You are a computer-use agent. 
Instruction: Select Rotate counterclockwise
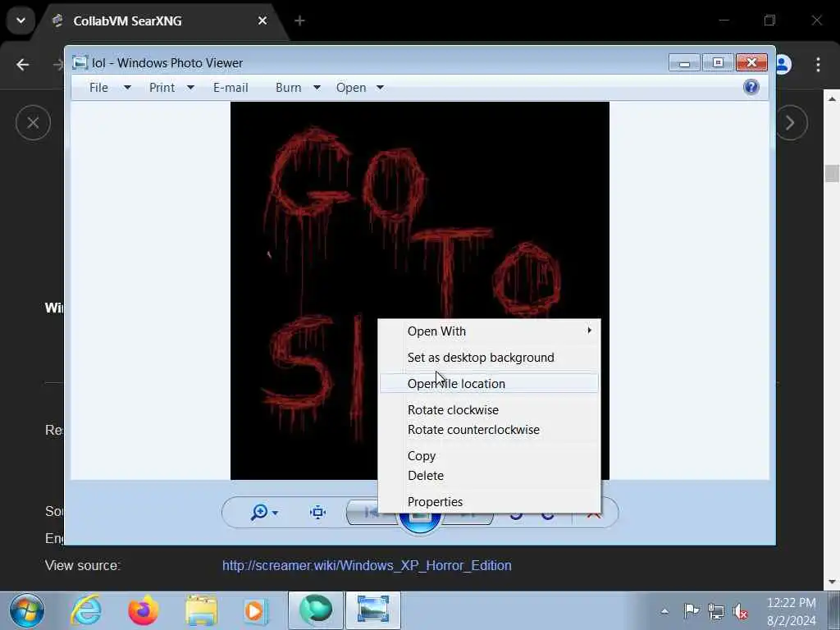click(x=489, y=430)
